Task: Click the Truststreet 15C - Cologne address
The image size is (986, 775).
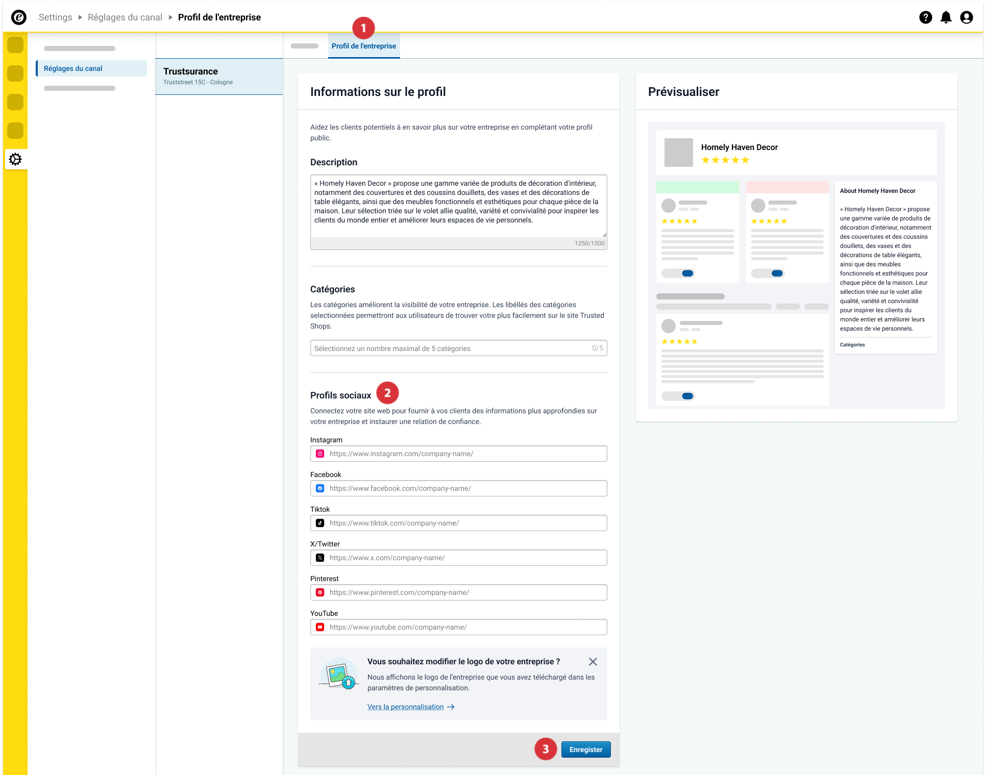Action: (x=198, y=82)
